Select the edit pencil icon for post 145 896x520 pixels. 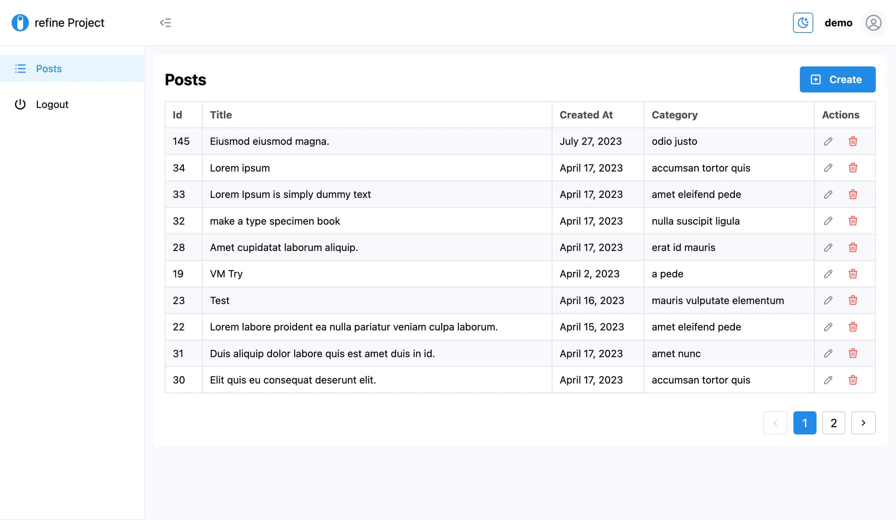tap(828, 141)
